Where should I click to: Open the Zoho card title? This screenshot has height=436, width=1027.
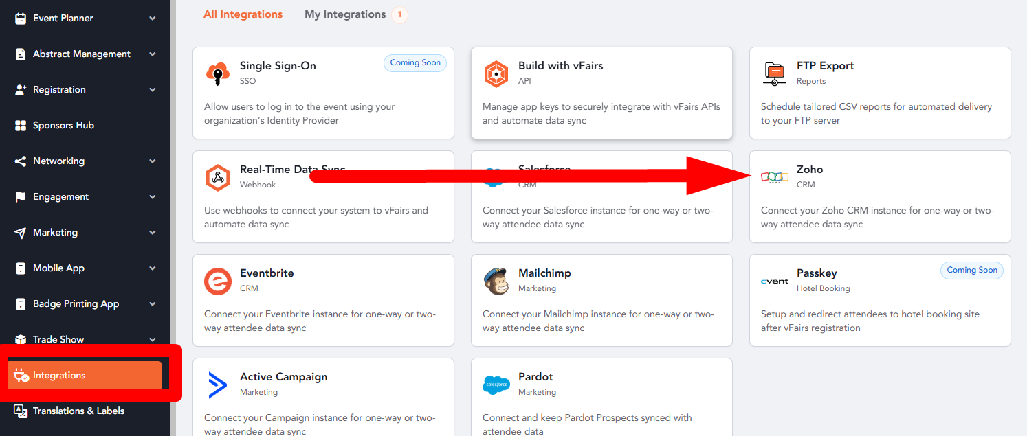810,170
